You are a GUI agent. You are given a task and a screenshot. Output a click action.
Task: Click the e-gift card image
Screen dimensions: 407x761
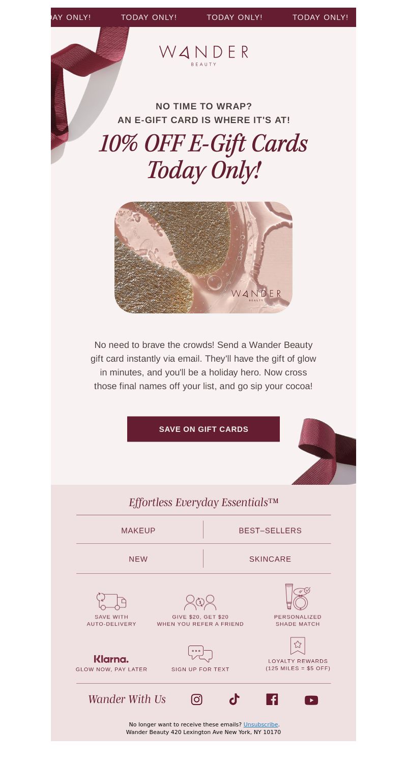203,257
